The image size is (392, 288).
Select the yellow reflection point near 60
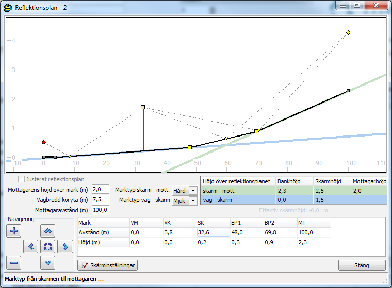(x=226, y=139)
